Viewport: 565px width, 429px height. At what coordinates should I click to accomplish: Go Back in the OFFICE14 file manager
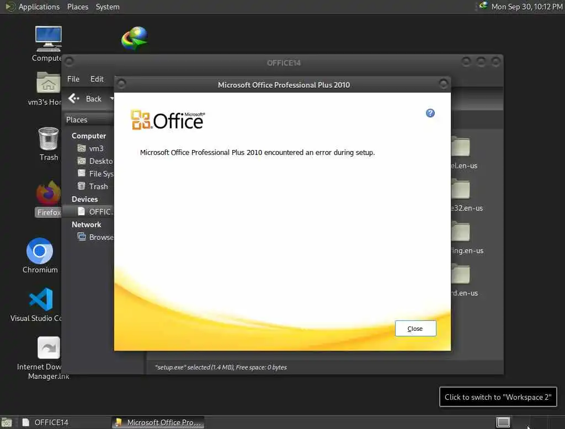click(86, 99)
